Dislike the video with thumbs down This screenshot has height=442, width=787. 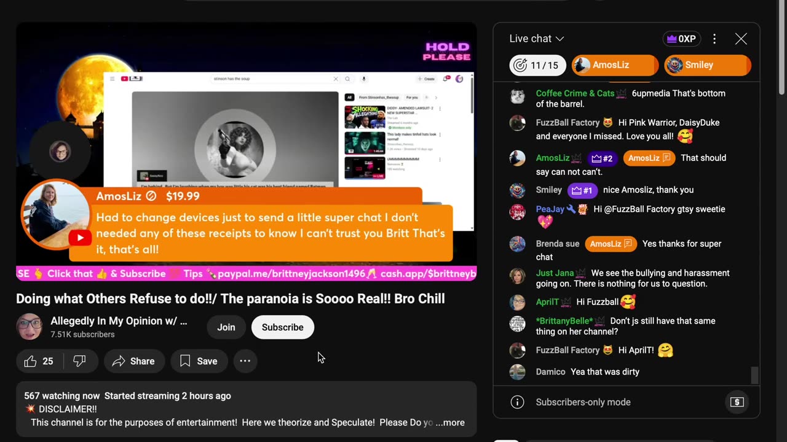tap(80, 361)
